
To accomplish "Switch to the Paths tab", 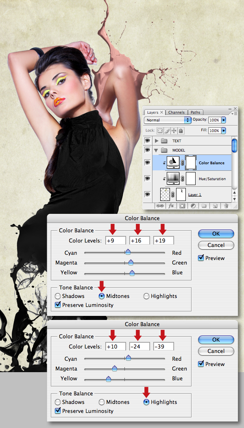I will pyautogui.click(x=195, y=112).
